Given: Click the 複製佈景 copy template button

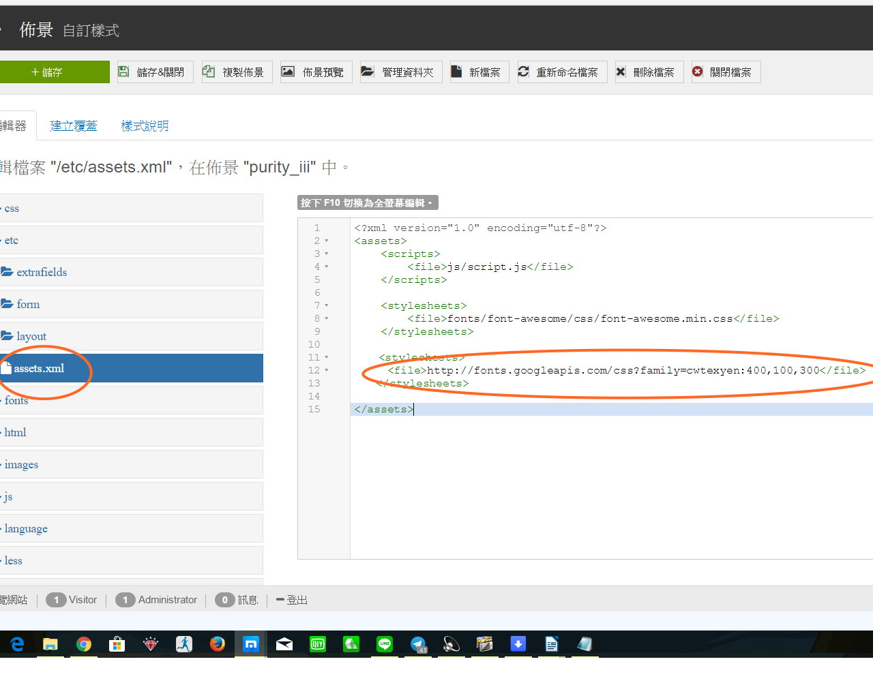Looking at the screenshot, I should pyautogui.click(x=237, y=72).
